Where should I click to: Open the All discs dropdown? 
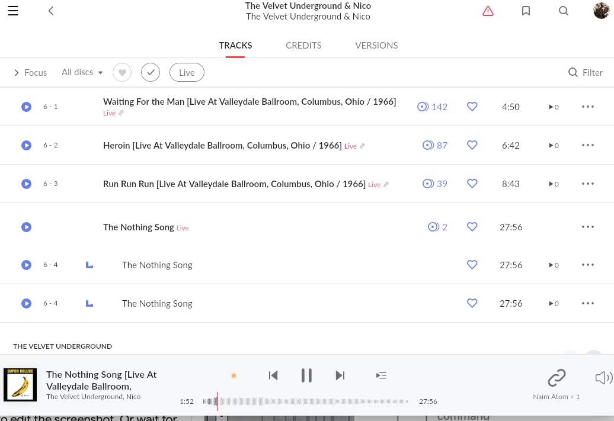coord(82,72)
